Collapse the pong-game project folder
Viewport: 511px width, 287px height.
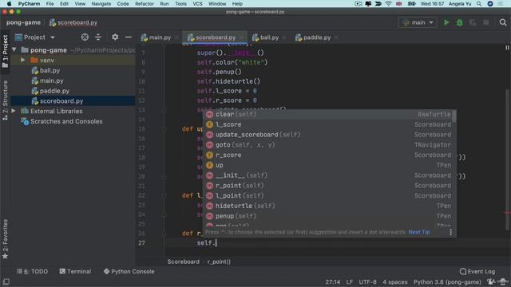pyautogui.click(x=14, y=49)
